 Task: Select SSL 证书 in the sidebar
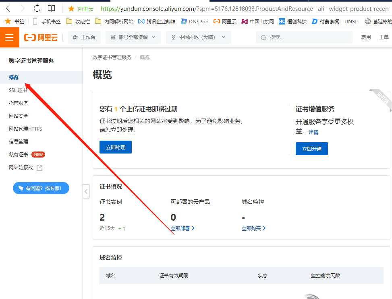(18, 90)
